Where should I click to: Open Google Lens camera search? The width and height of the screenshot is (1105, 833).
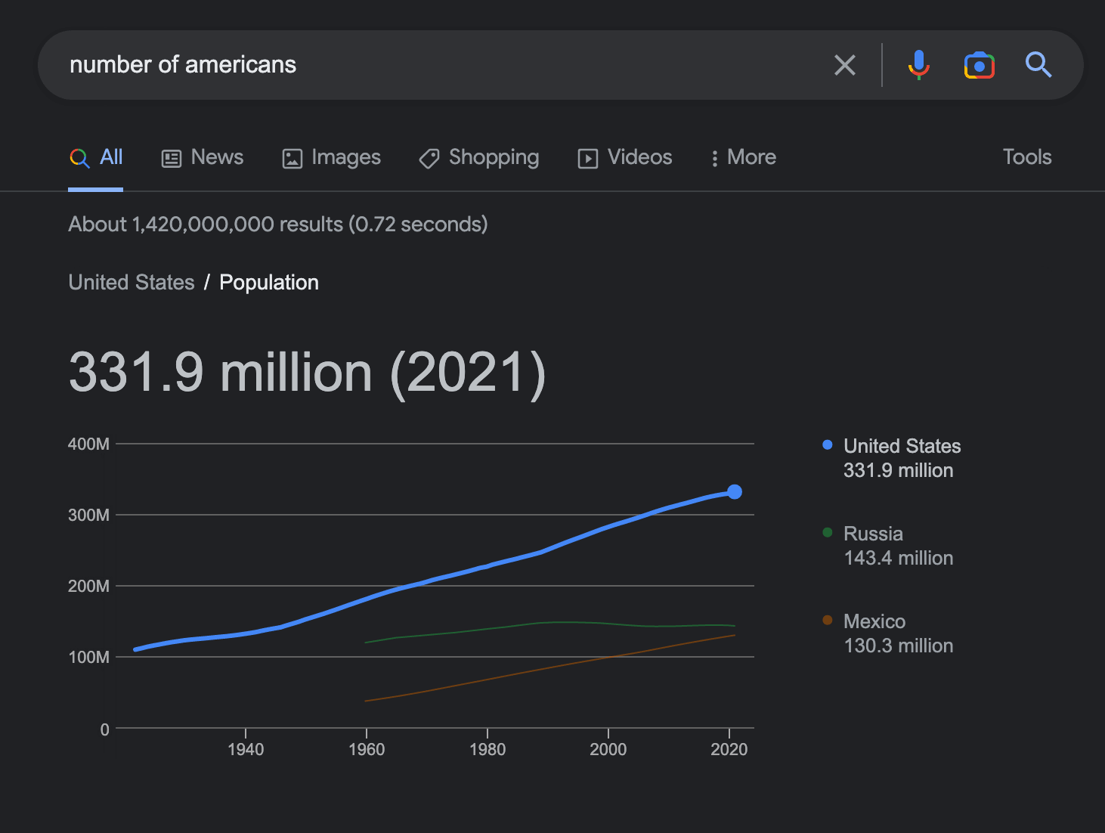pos(978,65)
